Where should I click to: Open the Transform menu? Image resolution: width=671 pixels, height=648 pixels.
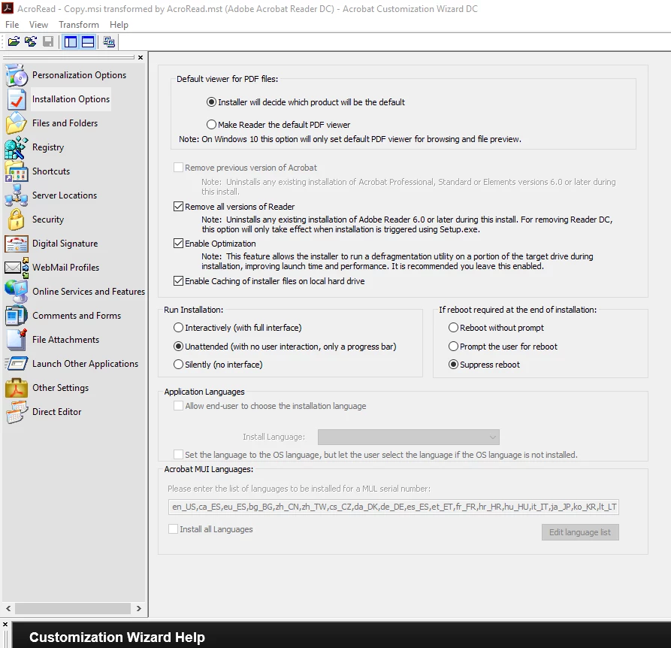click(79, 25)
